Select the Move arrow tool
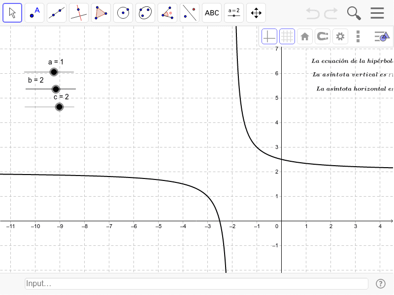394x295 pixels. pos(12,13)
